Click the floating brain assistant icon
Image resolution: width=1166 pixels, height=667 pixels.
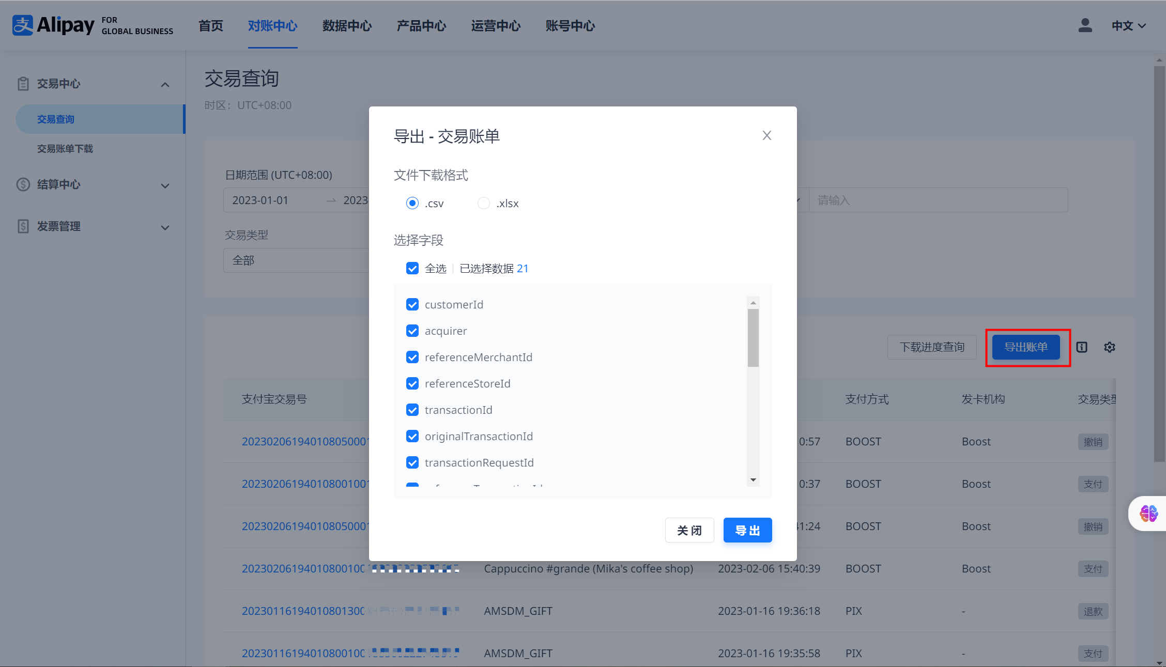tap(1148, 514)
